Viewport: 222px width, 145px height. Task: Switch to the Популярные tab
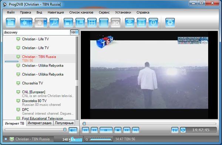point(64,123)
